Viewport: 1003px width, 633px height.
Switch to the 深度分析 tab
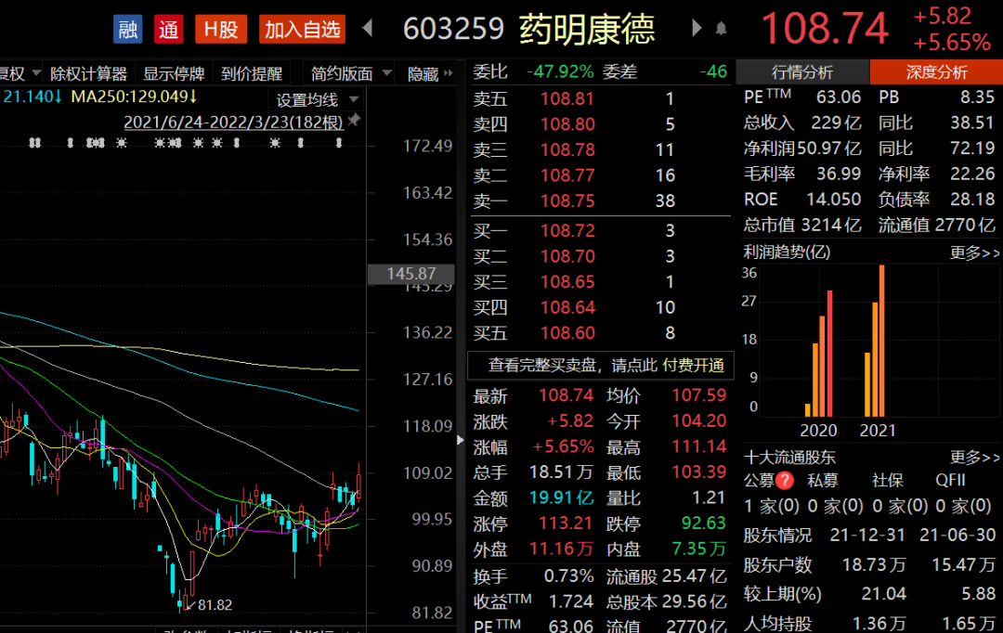click(x=936, y=72)
